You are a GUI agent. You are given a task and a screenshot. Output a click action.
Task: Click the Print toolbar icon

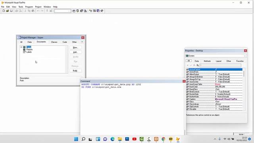point(16,11)
